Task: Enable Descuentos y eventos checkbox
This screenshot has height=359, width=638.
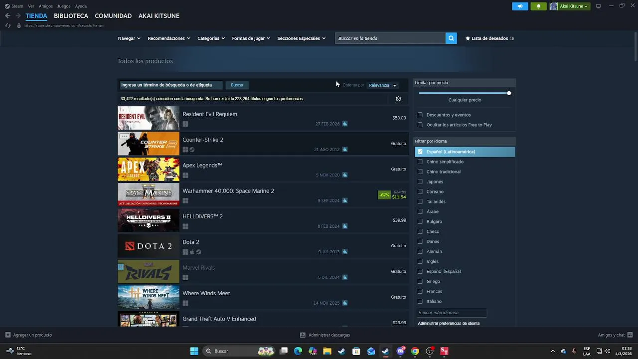Action: (420, 115)
